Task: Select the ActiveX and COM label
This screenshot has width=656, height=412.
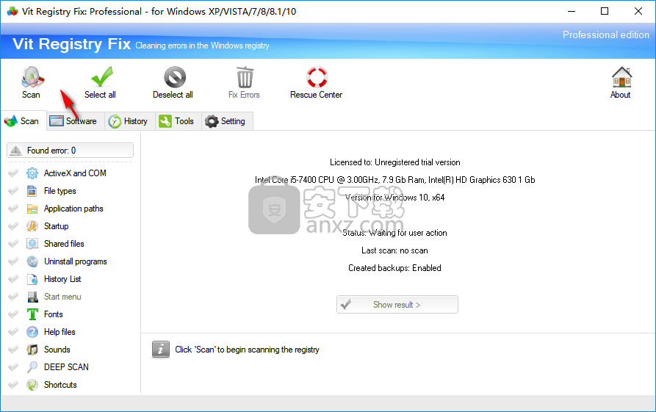Action: (76, 173)
